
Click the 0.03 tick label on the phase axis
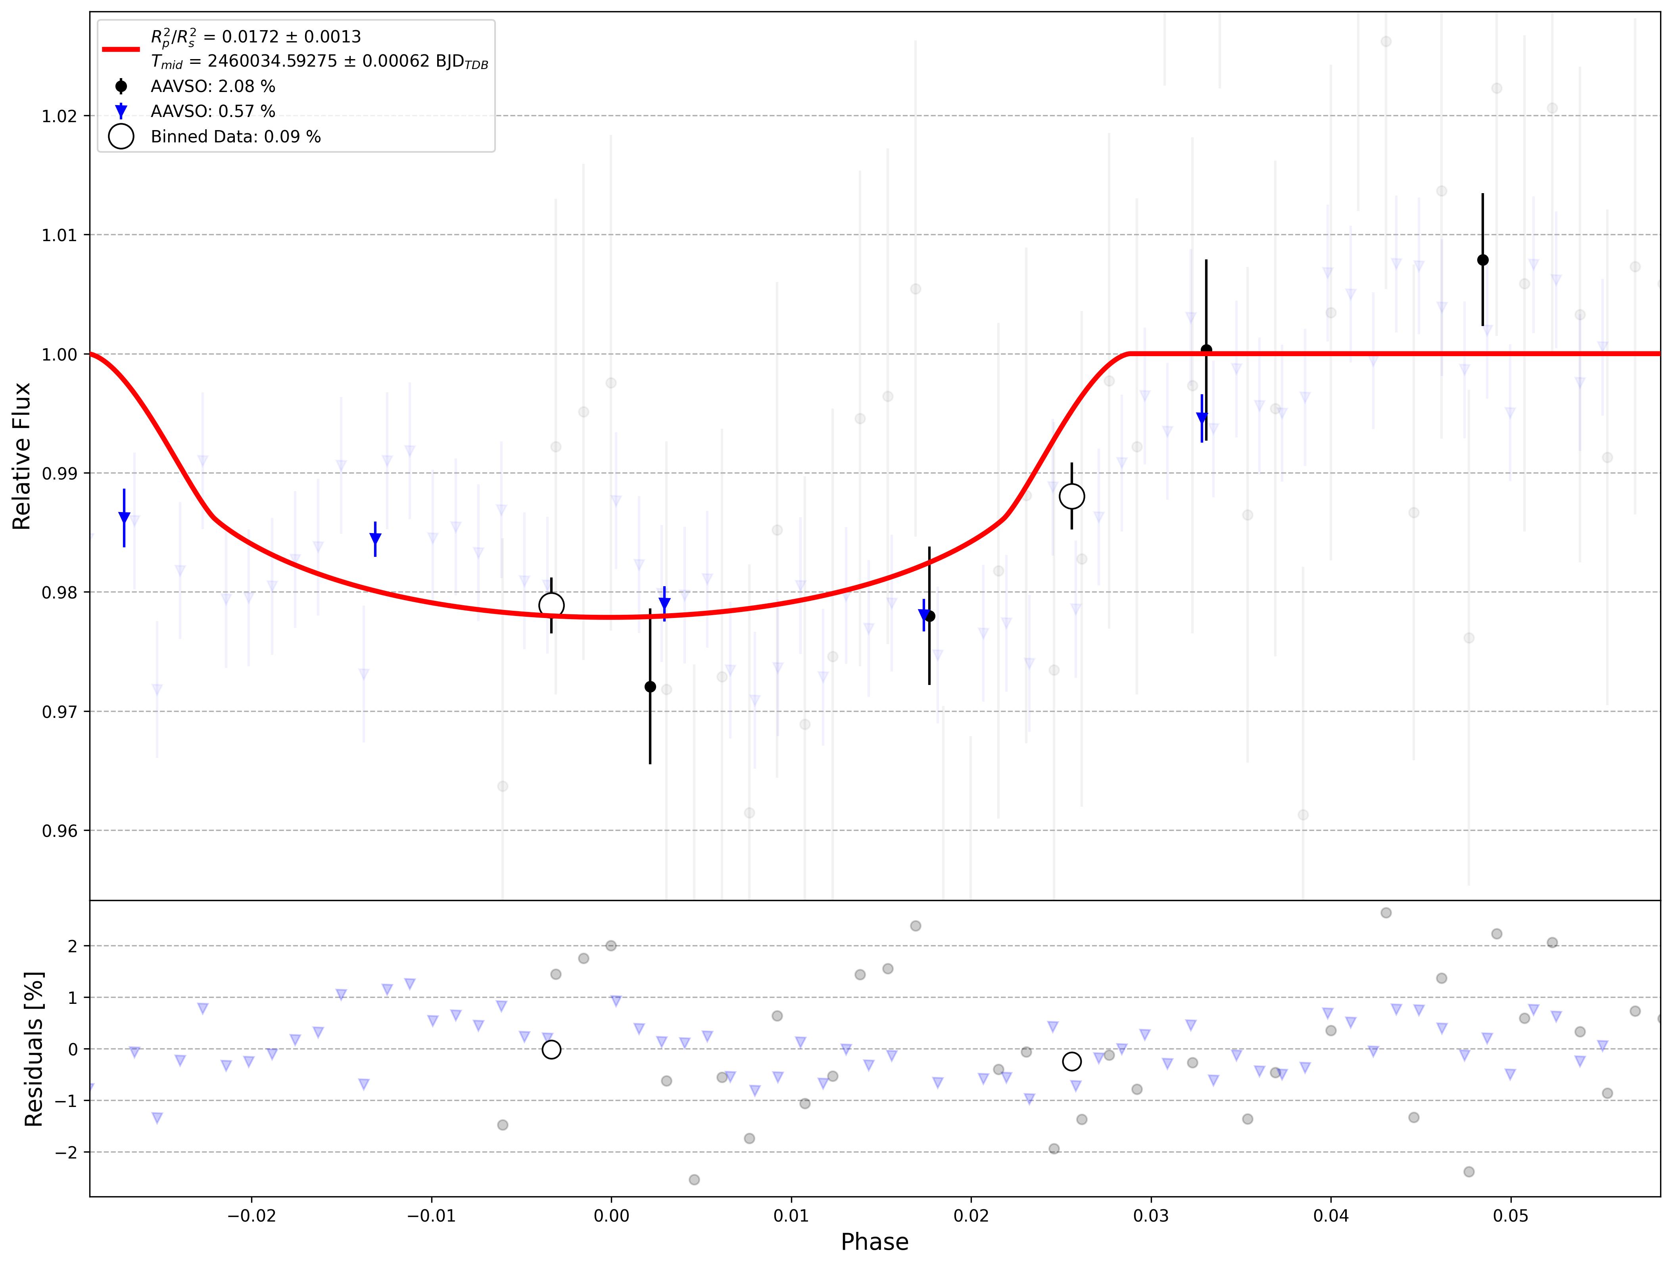(1151, 1216)
